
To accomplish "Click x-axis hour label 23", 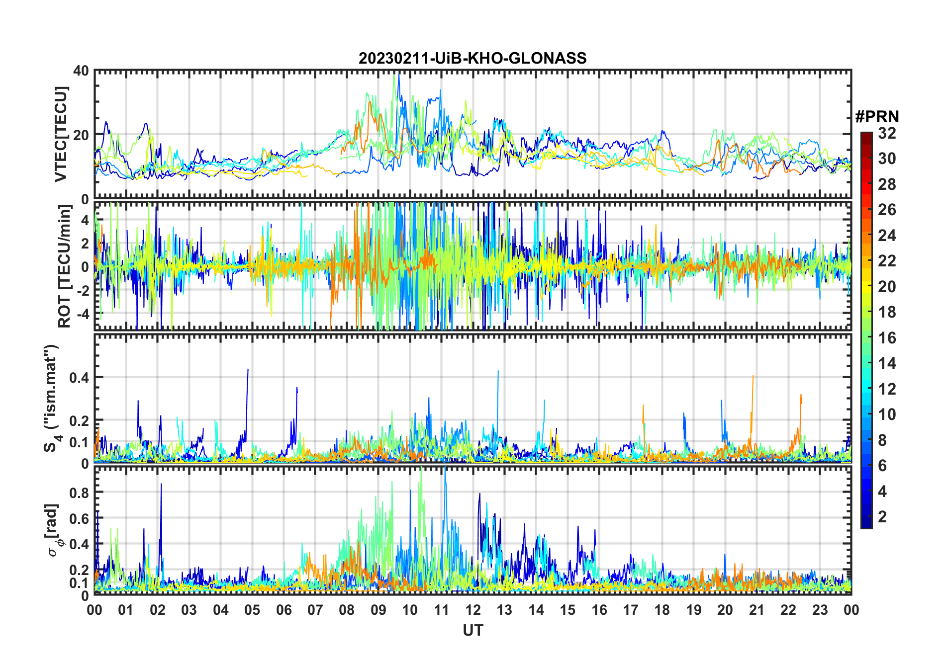I will click(x=820, y=610).
